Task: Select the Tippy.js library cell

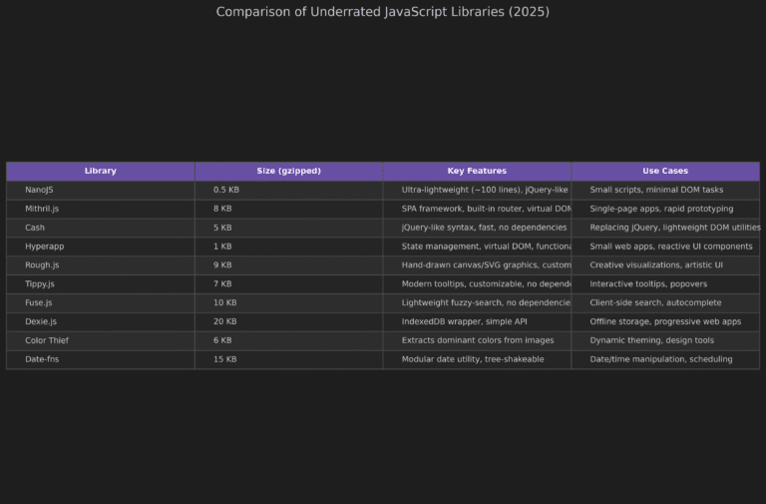Action: (101, 284)
